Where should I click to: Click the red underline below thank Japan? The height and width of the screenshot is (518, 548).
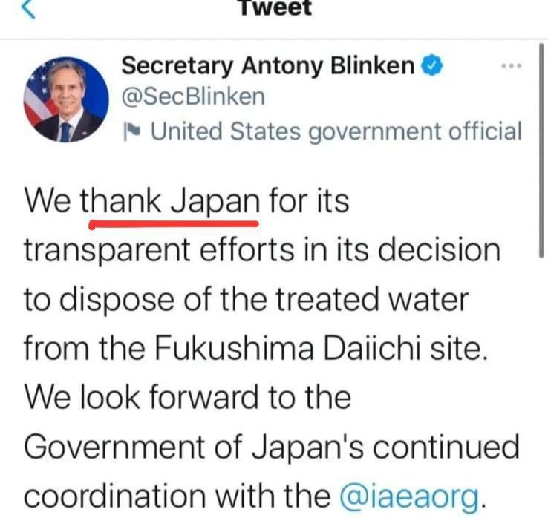pos(174,225)
